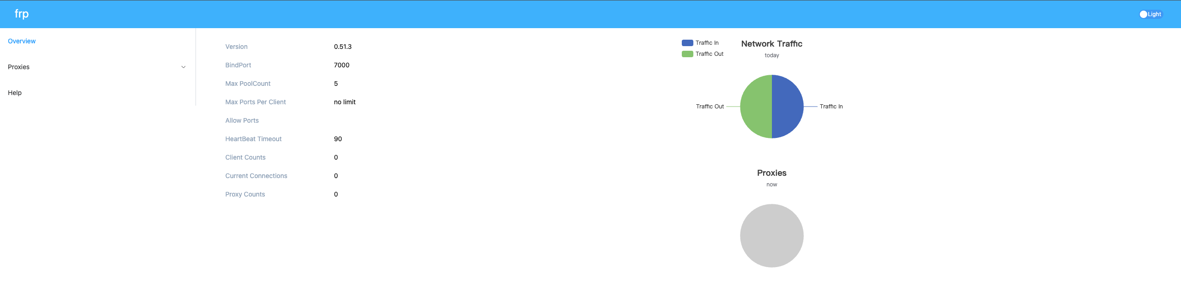Click the 'today' chart subtitle
1181x292 pixels.
772,55
